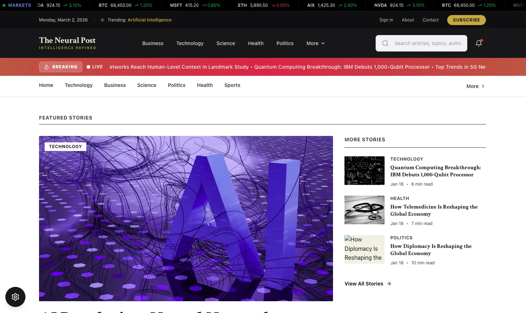The image size is (526, 313).
Task: Click the LIVE indicator in the breaking bar
Action: pos(95,67)
